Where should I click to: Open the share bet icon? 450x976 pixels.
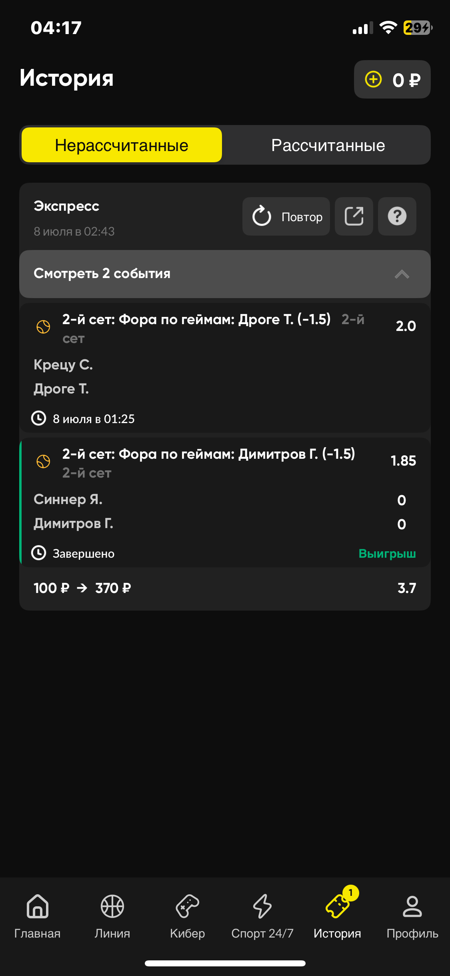354,216
